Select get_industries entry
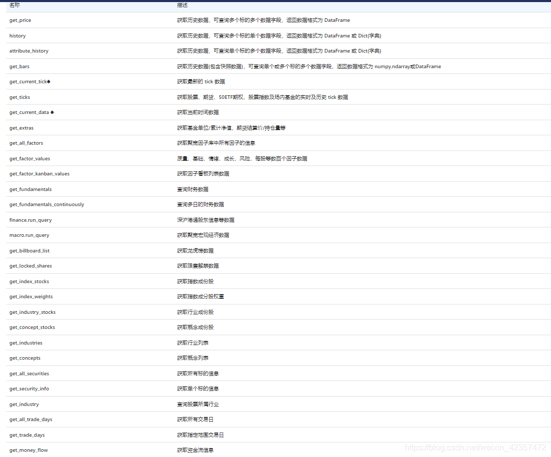Viewport: 551px width, 457px height. (26, 342)
